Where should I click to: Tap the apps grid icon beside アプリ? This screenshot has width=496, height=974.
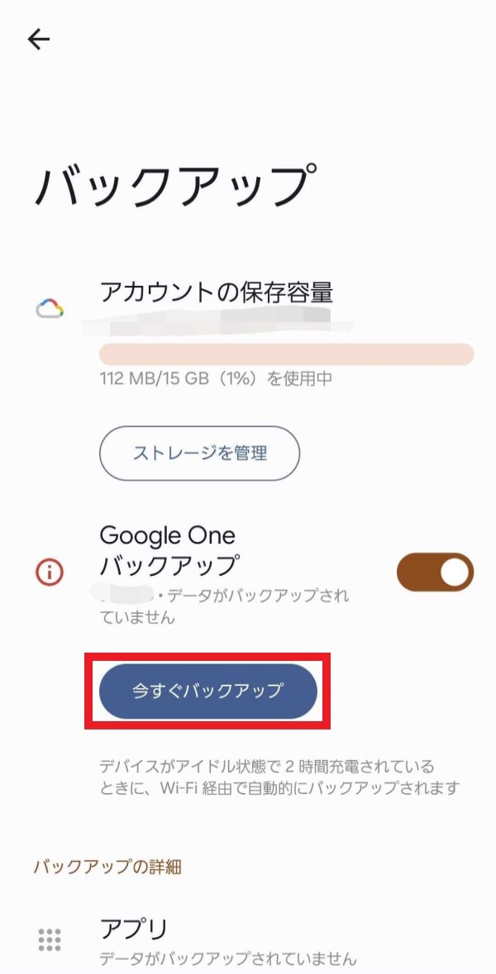coord(50,939)
